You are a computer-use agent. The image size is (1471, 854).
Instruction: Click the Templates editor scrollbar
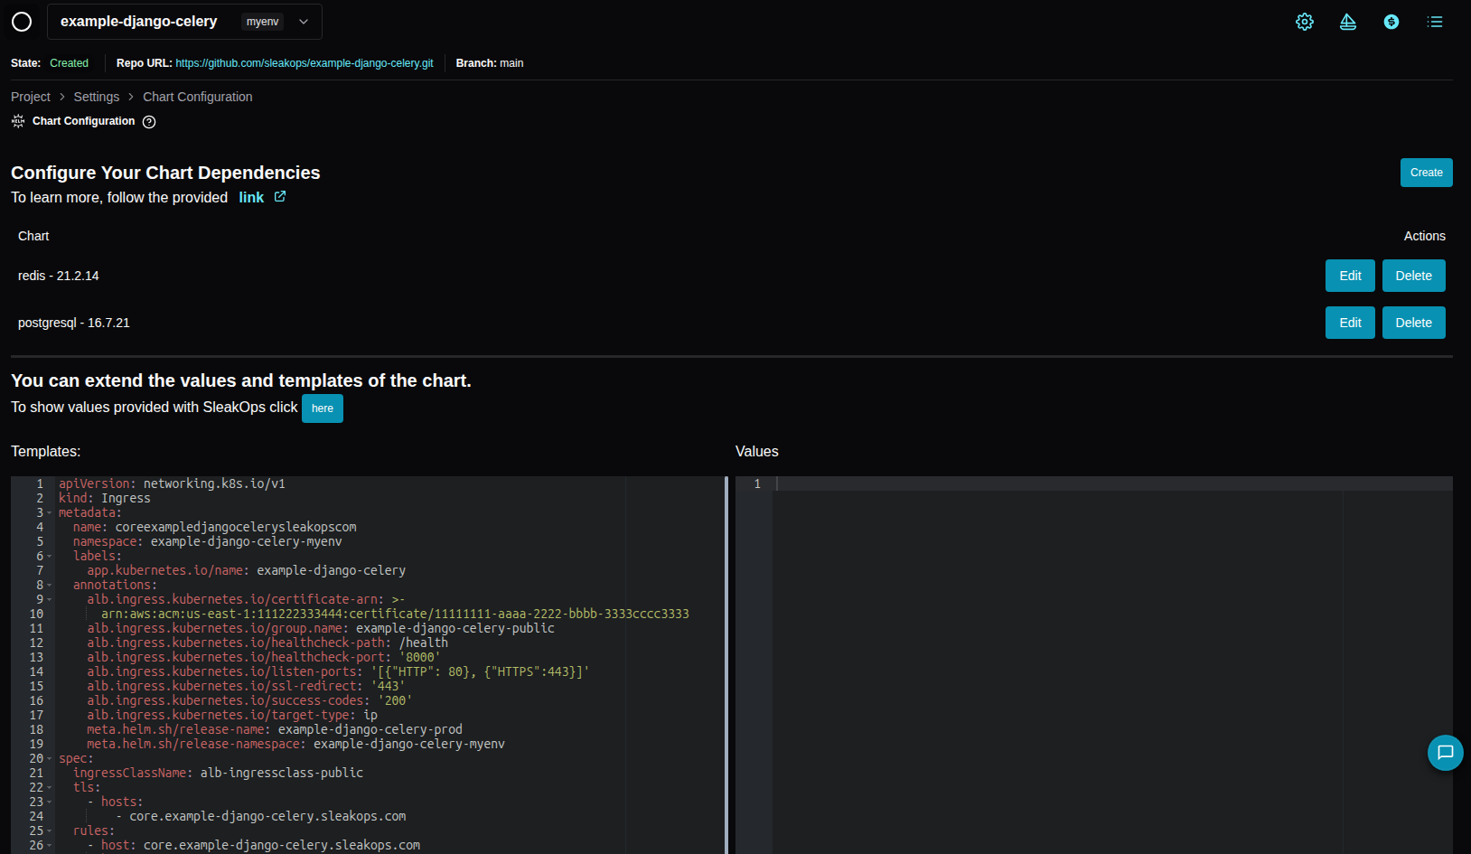tap(726, 665)
